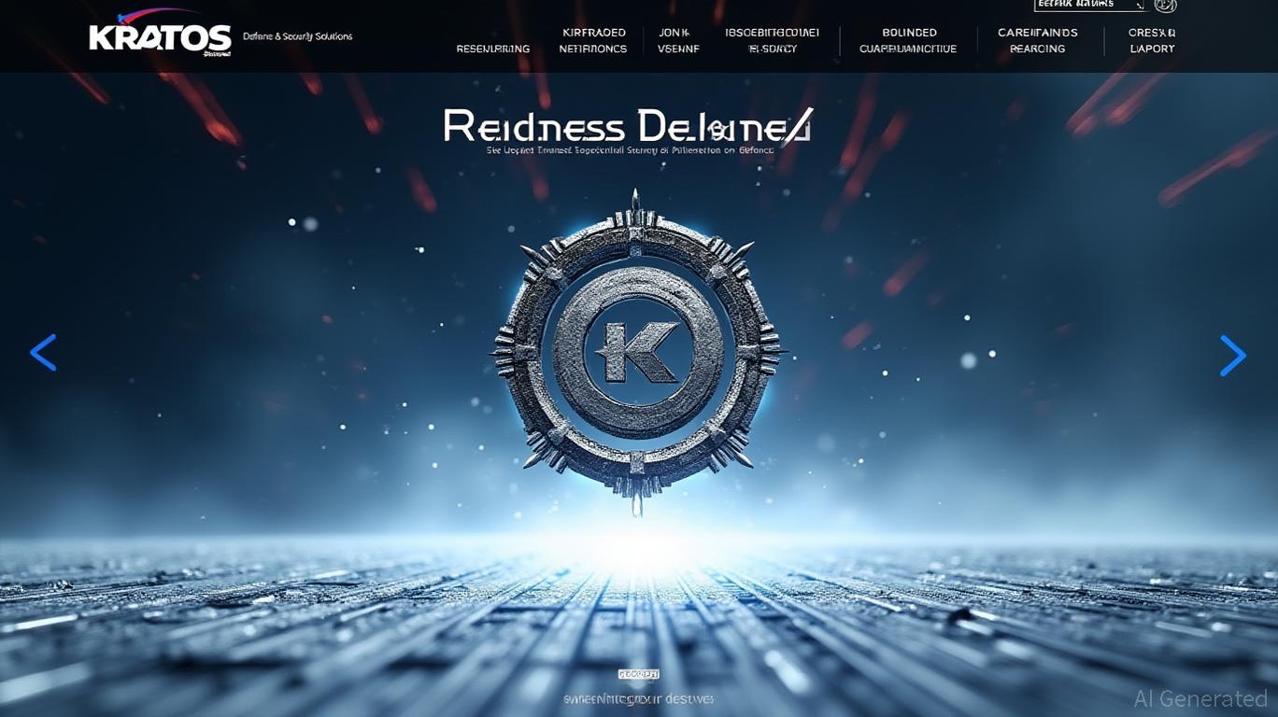Advance to next slide with right arrow
1278x717 pixels.
1233,356
